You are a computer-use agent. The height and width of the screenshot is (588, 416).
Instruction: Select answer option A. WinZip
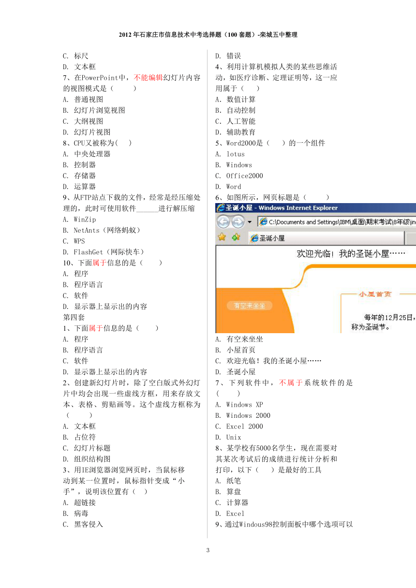pos(79,220)
